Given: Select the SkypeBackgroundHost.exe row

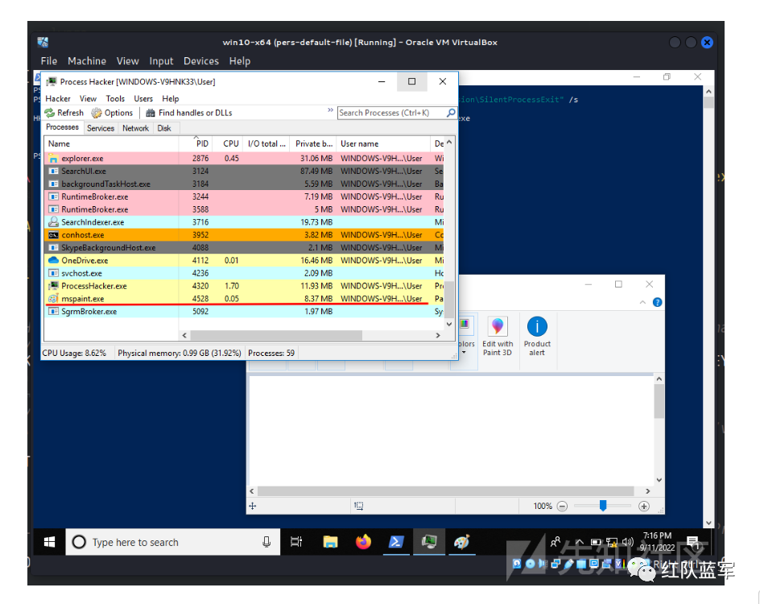Looking at the screenshot, I should tap(244, 248).
